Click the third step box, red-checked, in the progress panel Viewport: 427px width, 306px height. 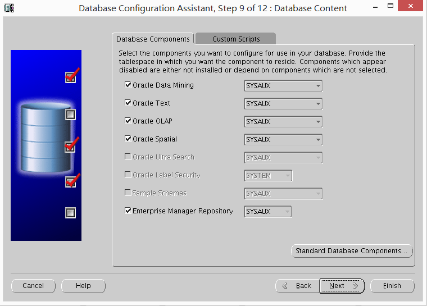click(x=71, y=146)
